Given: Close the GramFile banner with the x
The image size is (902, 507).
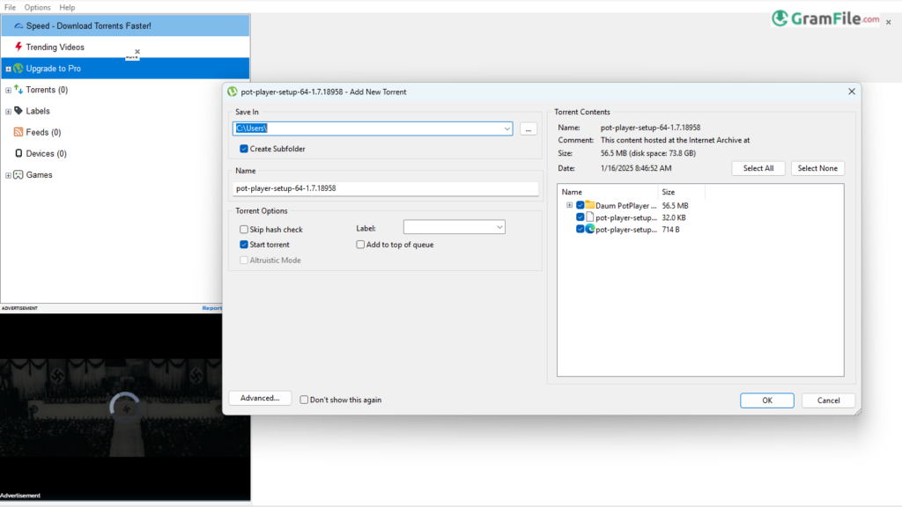Looking at the screenshot, I should tap(889, 22).
